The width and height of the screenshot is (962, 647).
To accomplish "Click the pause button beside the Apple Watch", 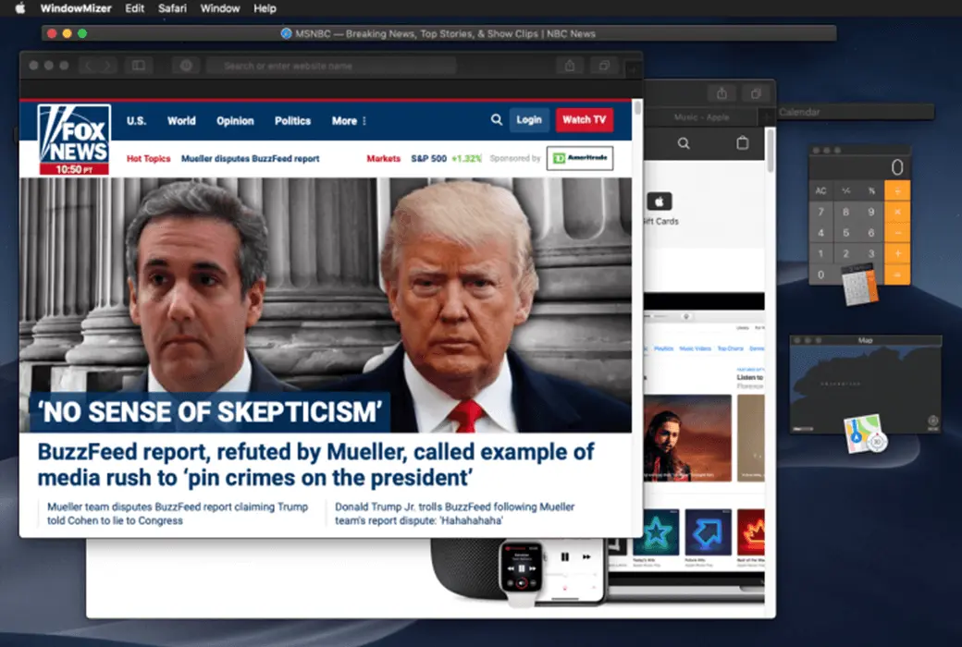I will pyautogui.click(x=564, y=556).
